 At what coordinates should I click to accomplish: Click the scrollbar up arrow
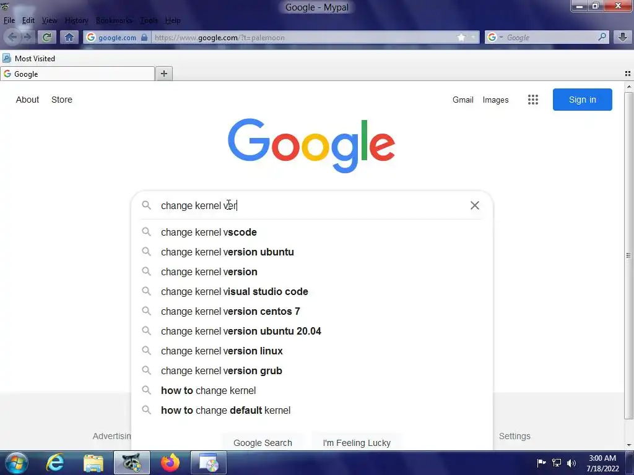(x=629, y=87)
